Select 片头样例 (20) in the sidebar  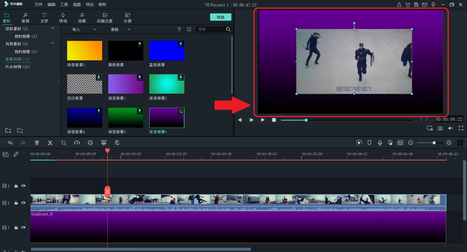pos(18,67)
